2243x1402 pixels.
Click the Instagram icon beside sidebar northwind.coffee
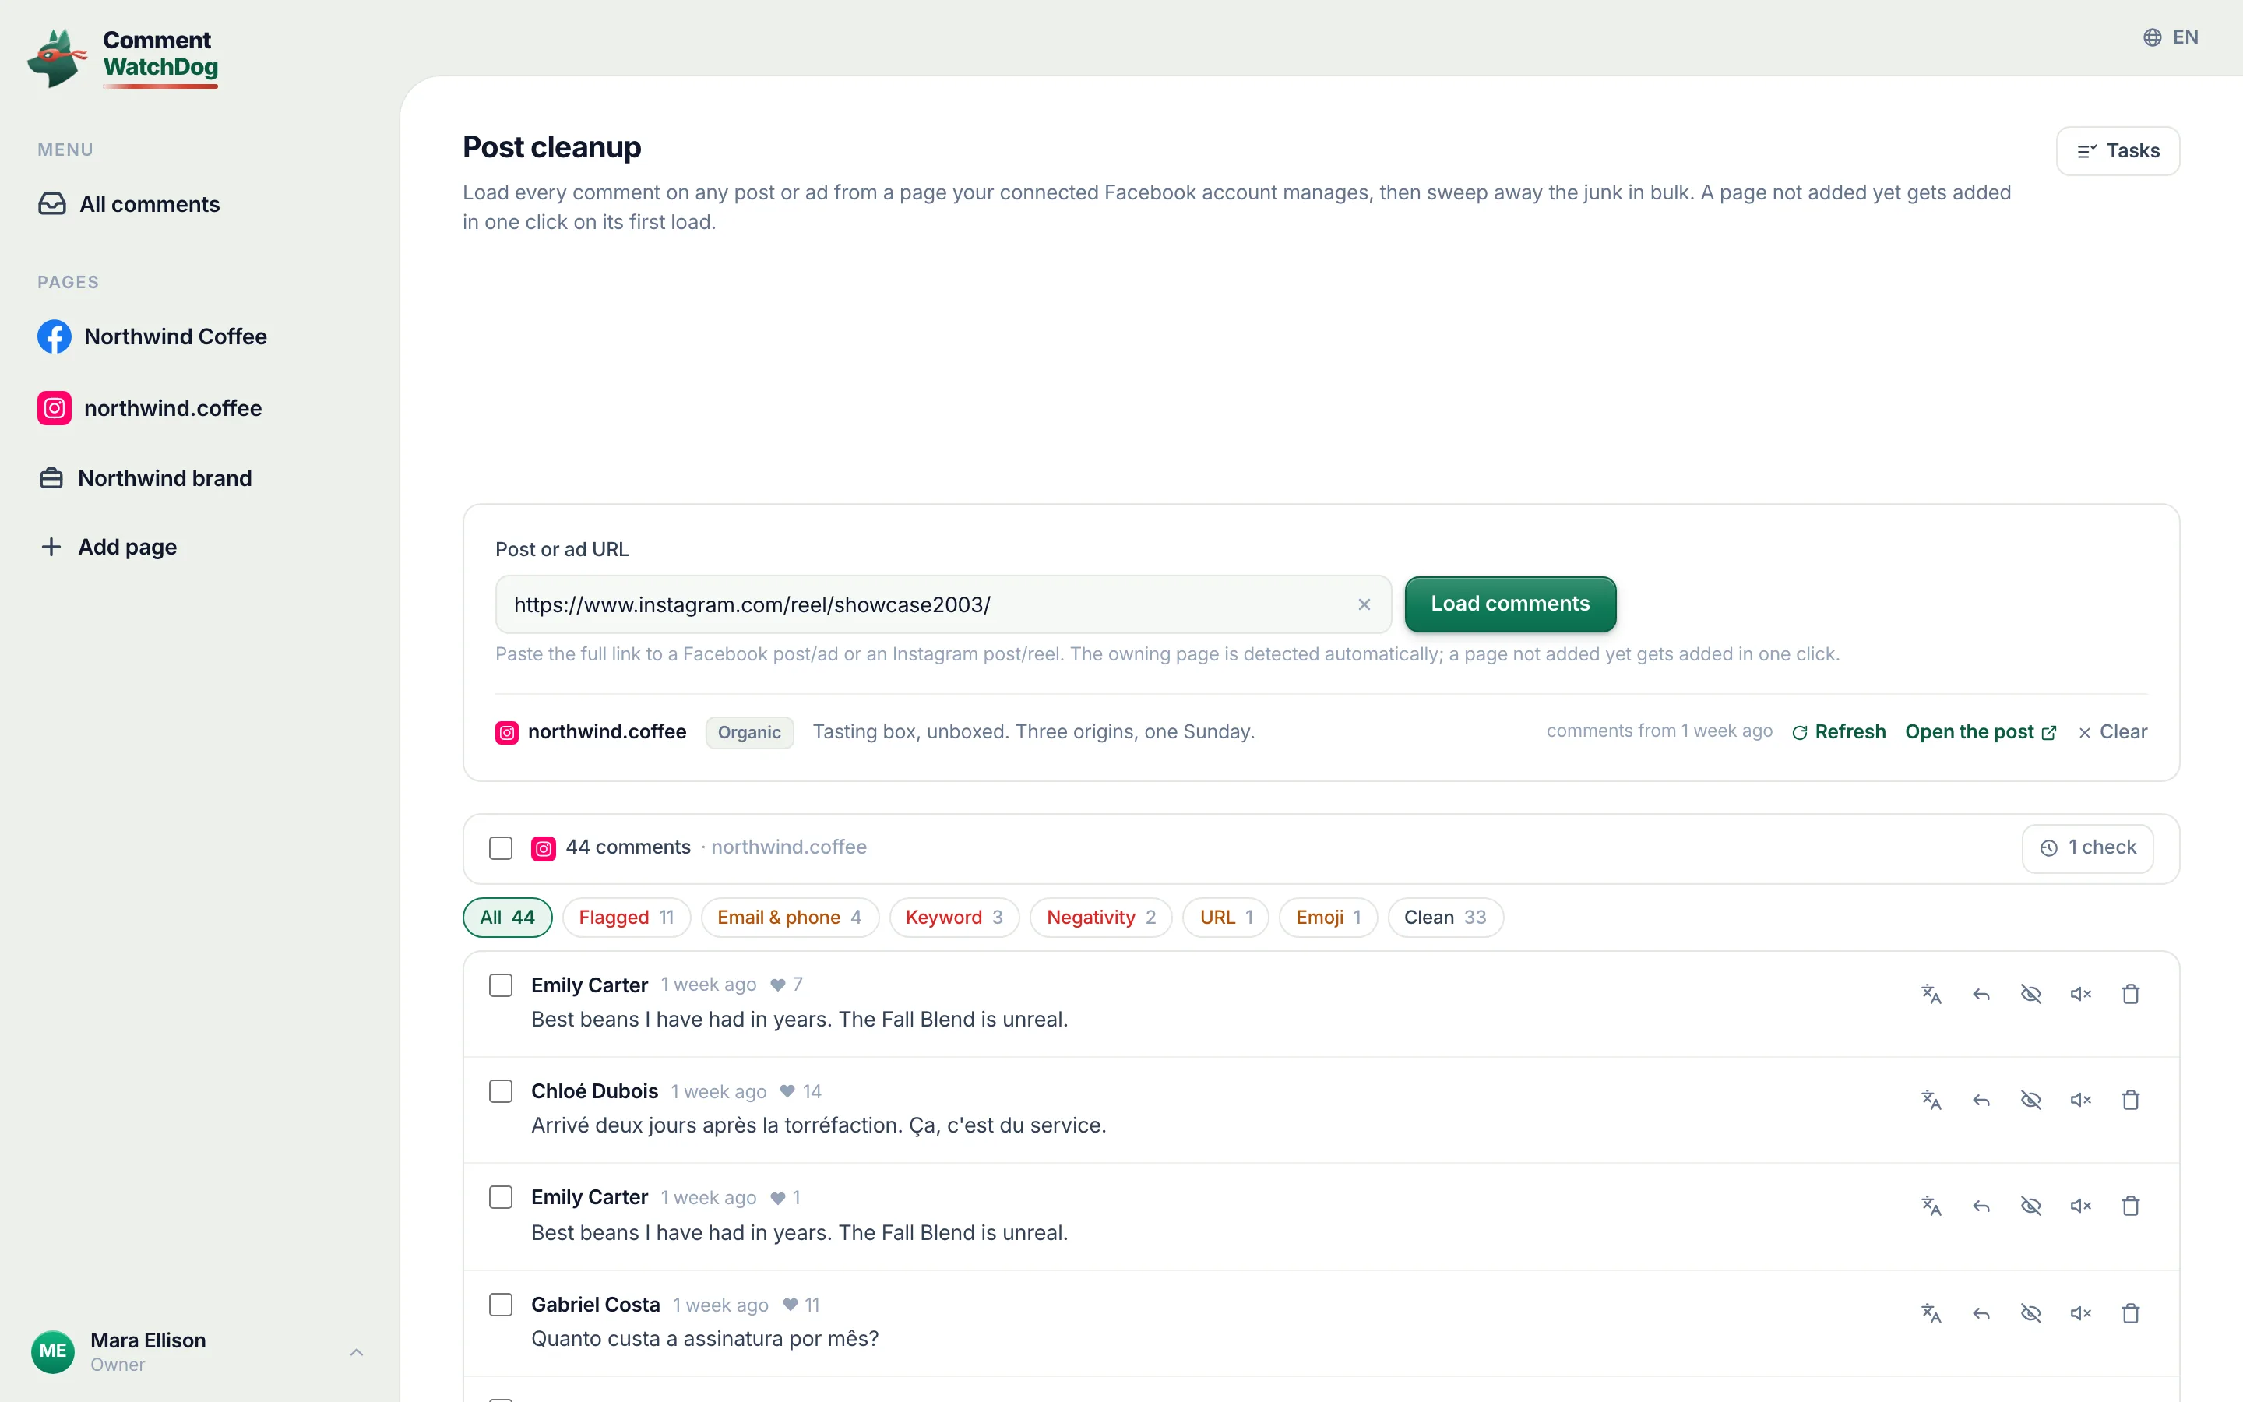point(55,408)
